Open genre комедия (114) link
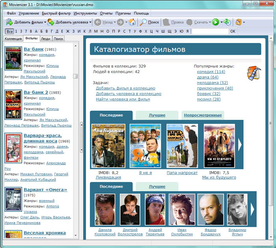276x248 pixels. [x=211, y=72]
